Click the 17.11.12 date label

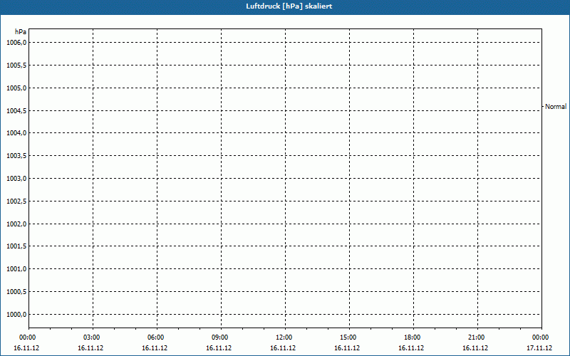point(539,348)
